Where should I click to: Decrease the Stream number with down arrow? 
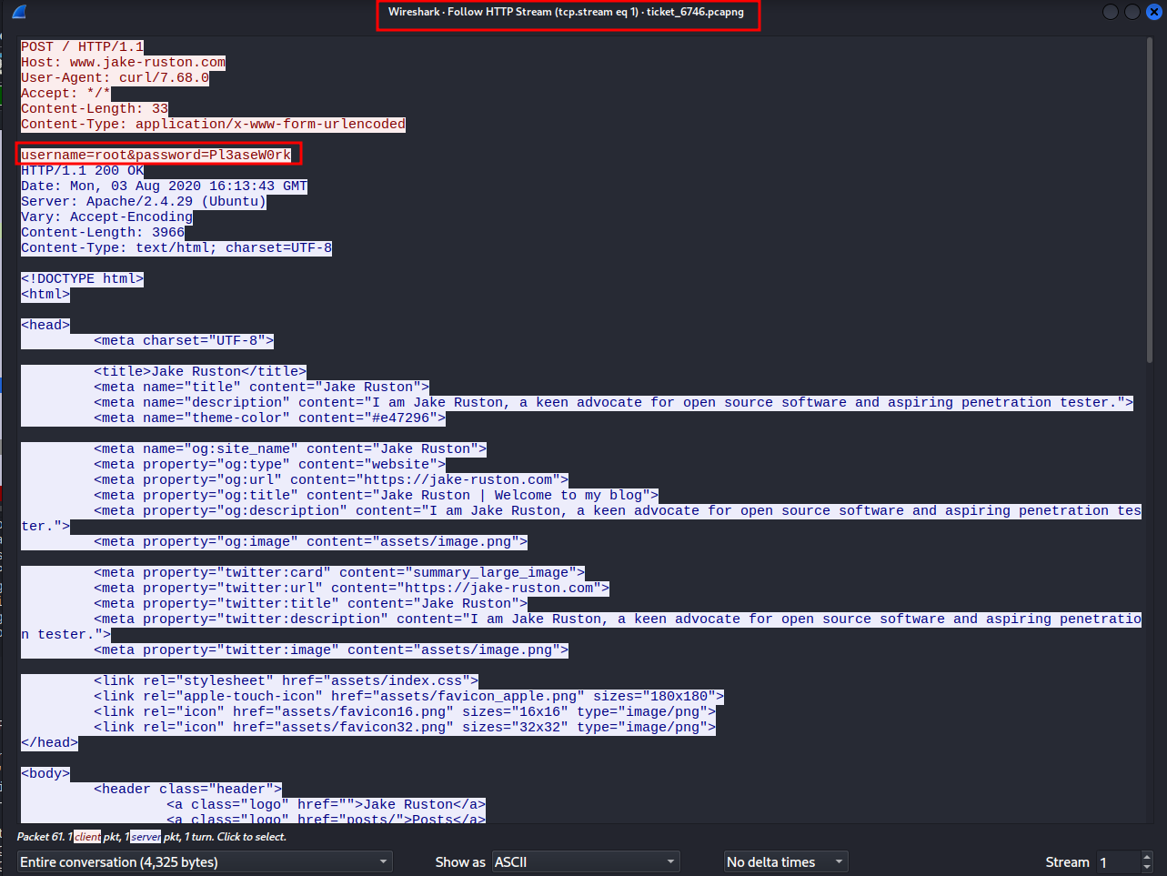(1147, 867)
